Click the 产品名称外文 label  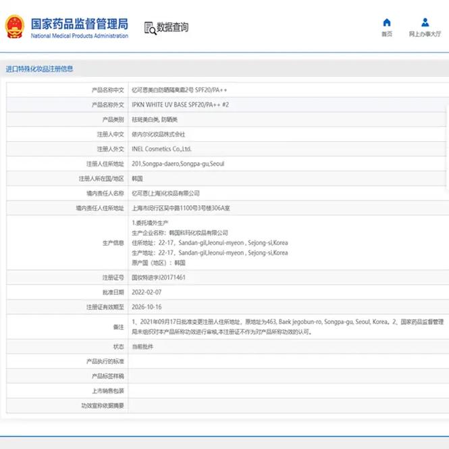[107, 105]
